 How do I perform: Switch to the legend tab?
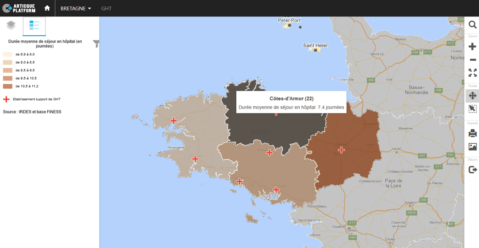click(x=34, y=26)
